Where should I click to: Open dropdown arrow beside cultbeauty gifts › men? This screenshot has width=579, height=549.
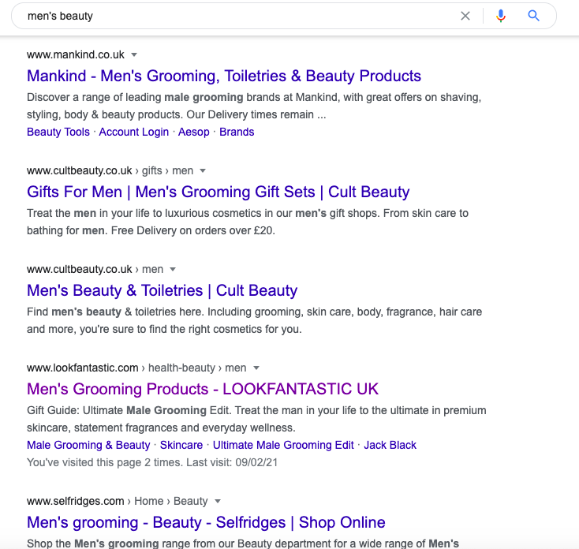point(203,170)
